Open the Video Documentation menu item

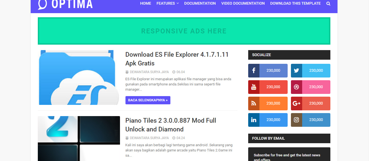point(243,3)
